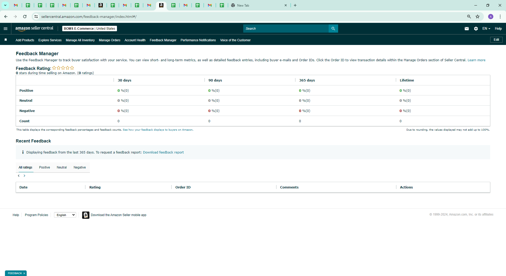
Task: Open Account Health
Action: coord(135,40)
